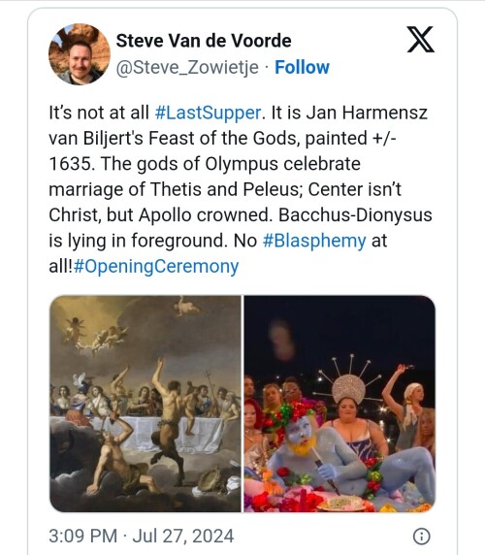Open the #OpeningCeremony hashtag
The width and height of the screenshot is (485, 555).
[156, 266]
